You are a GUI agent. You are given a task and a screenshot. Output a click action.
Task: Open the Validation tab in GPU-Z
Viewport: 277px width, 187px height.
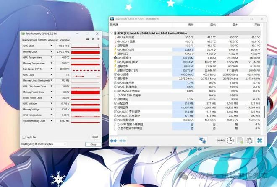pyautogui.click(x=65, y=40)
